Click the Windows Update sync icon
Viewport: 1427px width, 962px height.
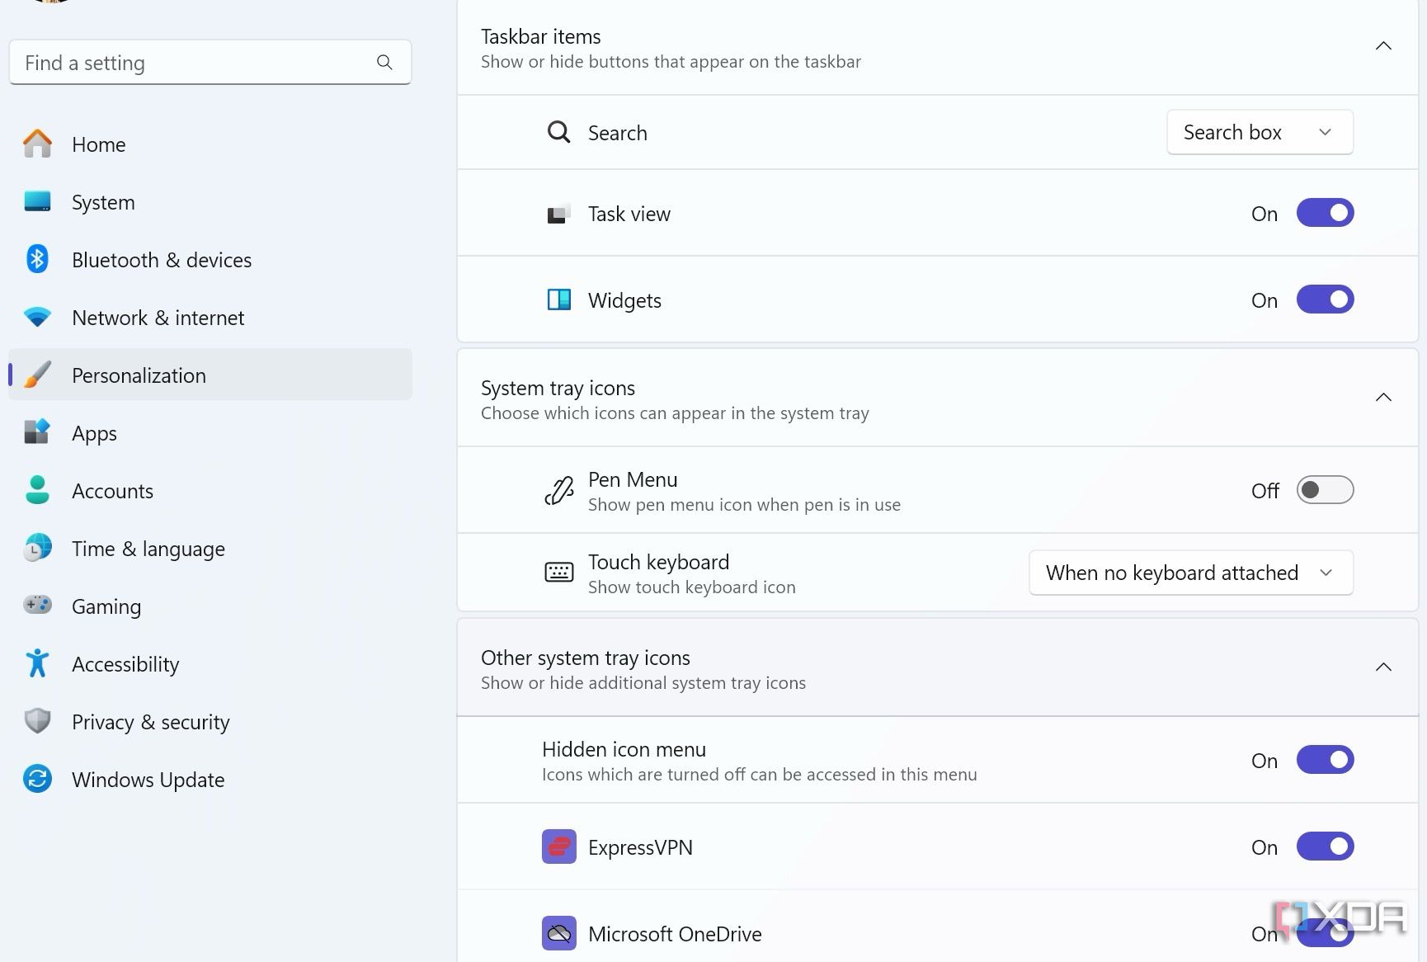(37, 779)
